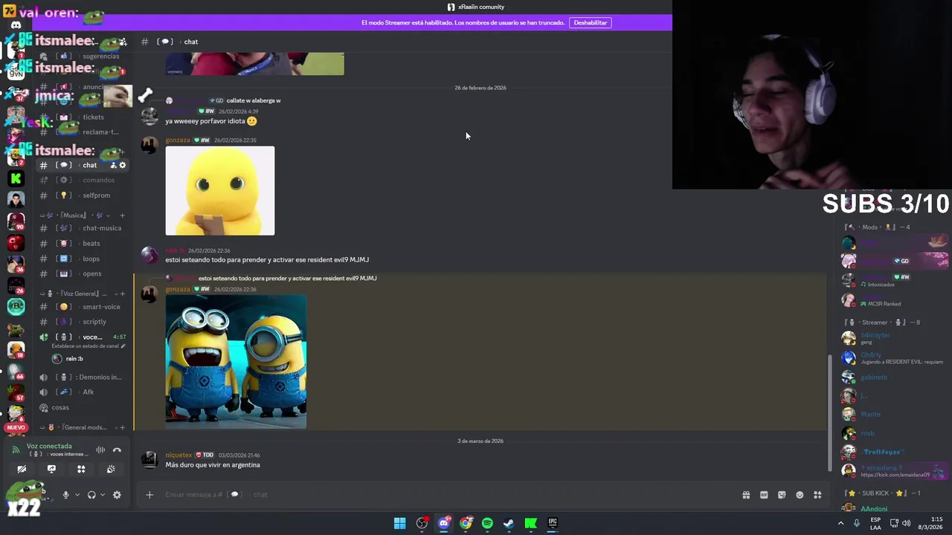Collapse the General mods category
The width and height of the screenshot is (952, 535).
pyautogui.click(x=78, y=427)
